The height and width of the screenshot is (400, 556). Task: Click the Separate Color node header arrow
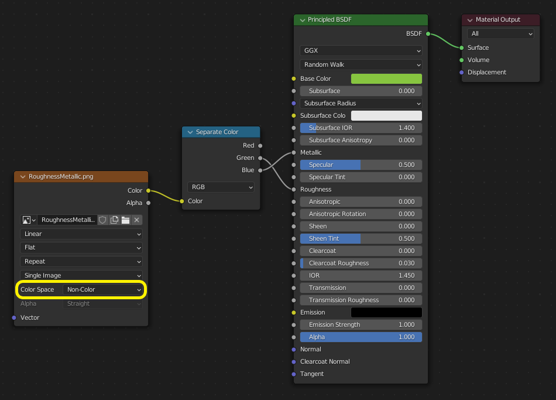189,132
